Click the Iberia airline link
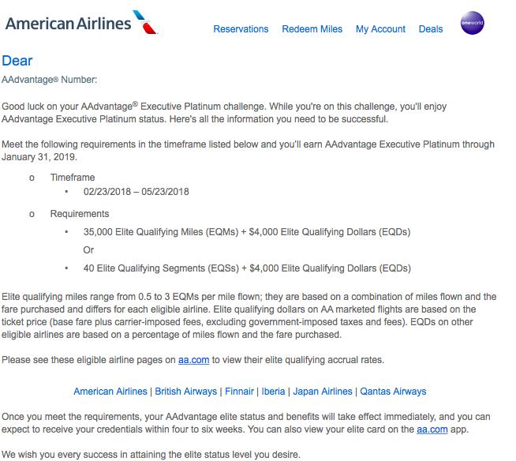Viewport: 516px width, 461px height. 273,392
